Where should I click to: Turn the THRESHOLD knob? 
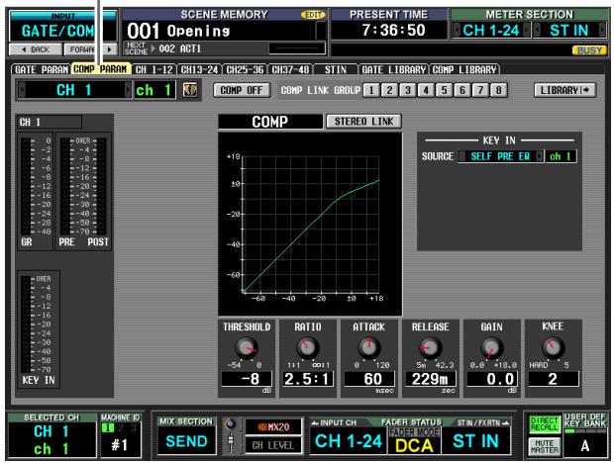(246, 348)
